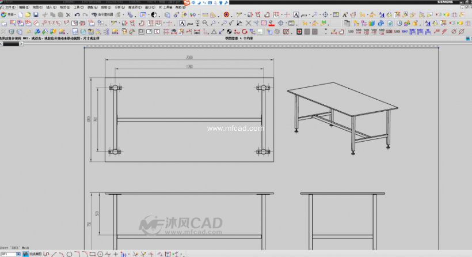Click the Sogou toolbar wrench settings icon
Viewport: 472px width, 257px height.
[226, 3]
